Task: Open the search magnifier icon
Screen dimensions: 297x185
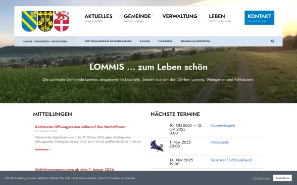Action: point(273,41)
